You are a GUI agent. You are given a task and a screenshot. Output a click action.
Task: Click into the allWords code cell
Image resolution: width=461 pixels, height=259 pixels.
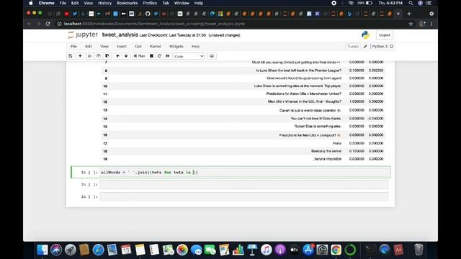point(244,172)
